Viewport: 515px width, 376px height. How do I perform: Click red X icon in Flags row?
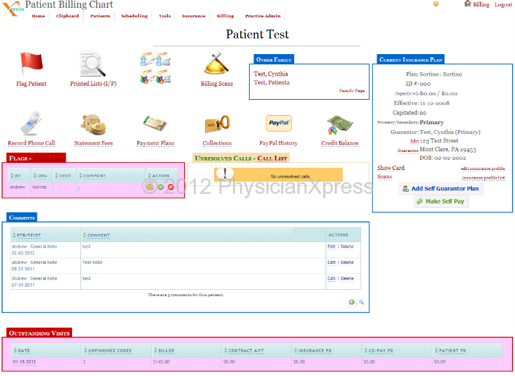[171, 187]
